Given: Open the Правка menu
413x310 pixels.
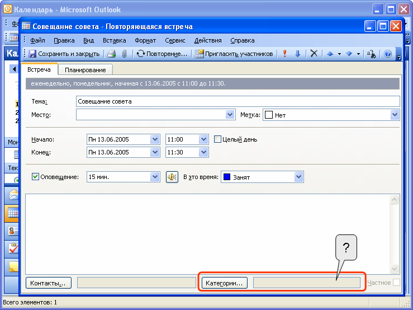Looking at the screenshot, I should coord(64,40).
